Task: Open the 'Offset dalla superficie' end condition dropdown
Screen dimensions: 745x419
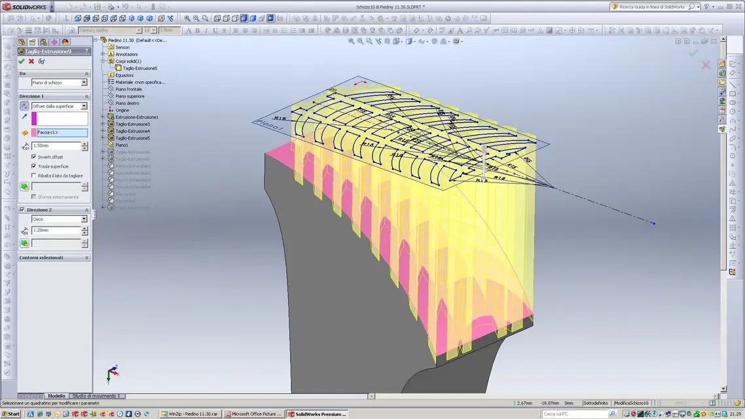Action: [x=84, y=107]
